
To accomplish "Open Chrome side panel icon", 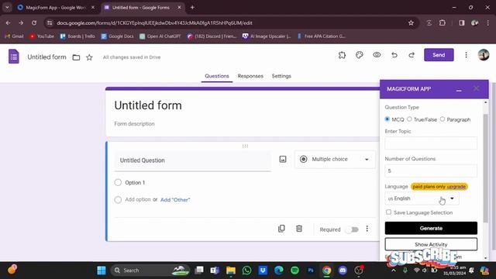I will coord(462,22).
